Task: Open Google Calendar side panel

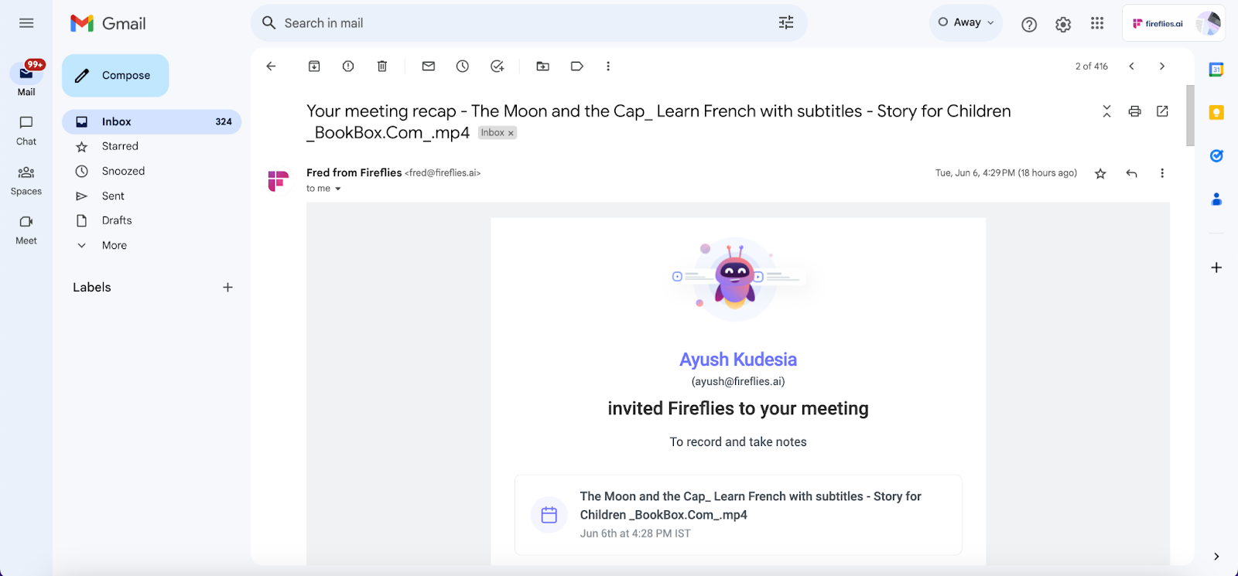Action: (1216, 70)
